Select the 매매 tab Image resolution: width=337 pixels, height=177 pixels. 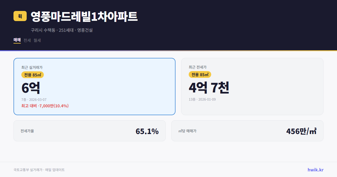coord(17,40)
